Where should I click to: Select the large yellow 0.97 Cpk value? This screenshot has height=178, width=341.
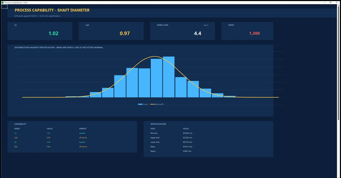(125, 33)
